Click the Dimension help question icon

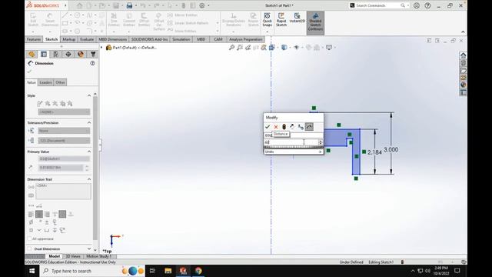[92, 63]
